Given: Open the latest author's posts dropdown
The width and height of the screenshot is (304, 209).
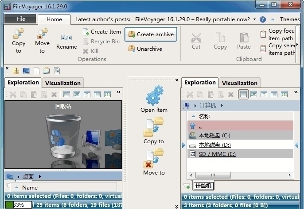Looking at the screenshot, I should coord(254,19).
